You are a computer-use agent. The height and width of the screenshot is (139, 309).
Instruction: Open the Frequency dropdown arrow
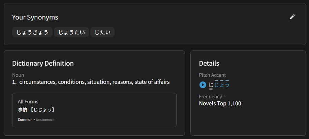coord(225,97)
